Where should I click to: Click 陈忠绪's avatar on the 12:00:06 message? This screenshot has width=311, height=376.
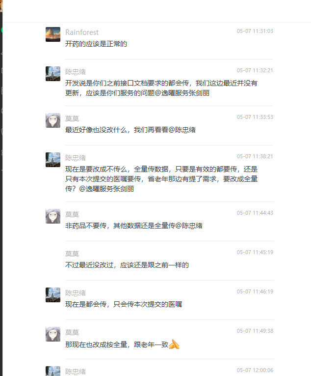(x=53, y=371)
